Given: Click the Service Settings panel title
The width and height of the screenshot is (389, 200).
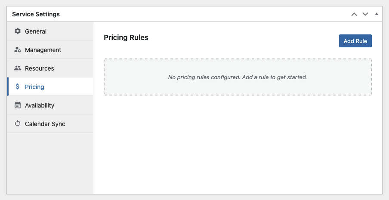Looking at the screenshot, I should (36, 14).
